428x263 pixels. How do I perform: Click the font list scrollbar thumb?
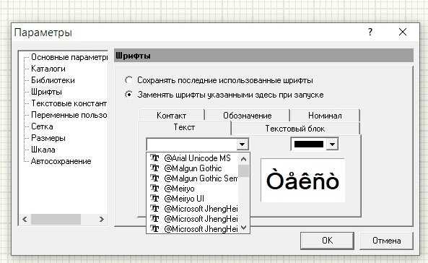(243, 171)
